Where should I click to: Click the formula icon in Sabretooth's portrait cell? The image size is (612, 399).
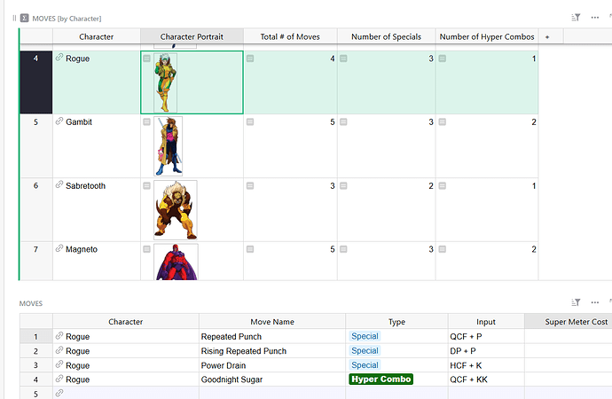(x=146, y=185)
